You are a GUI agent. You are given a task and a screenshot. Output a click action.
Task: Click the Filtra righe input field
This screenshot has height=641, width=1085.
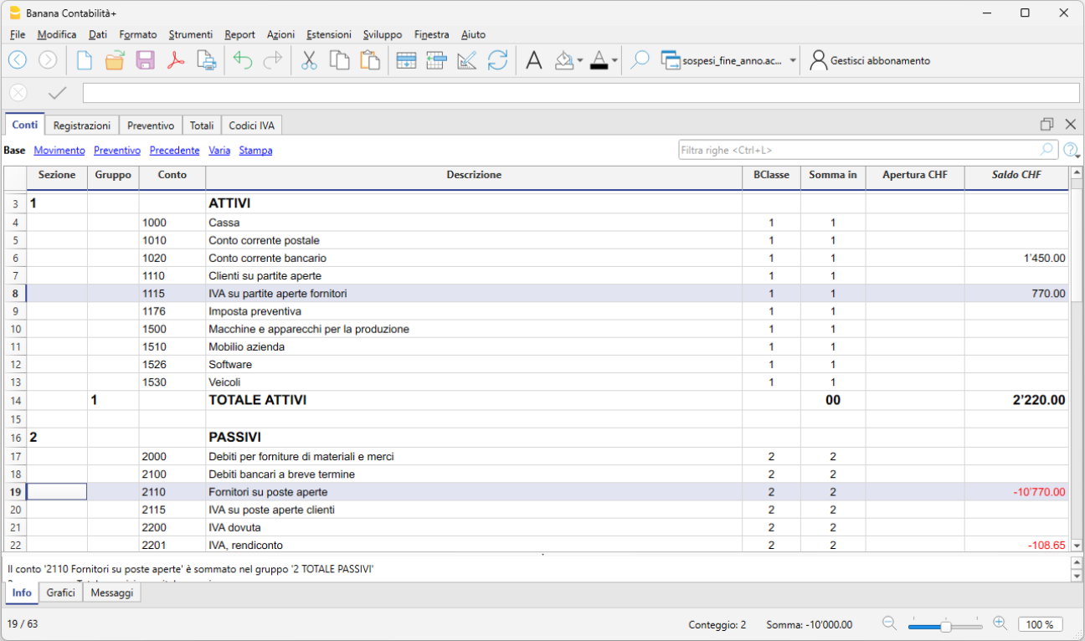(x=868, y=151)
